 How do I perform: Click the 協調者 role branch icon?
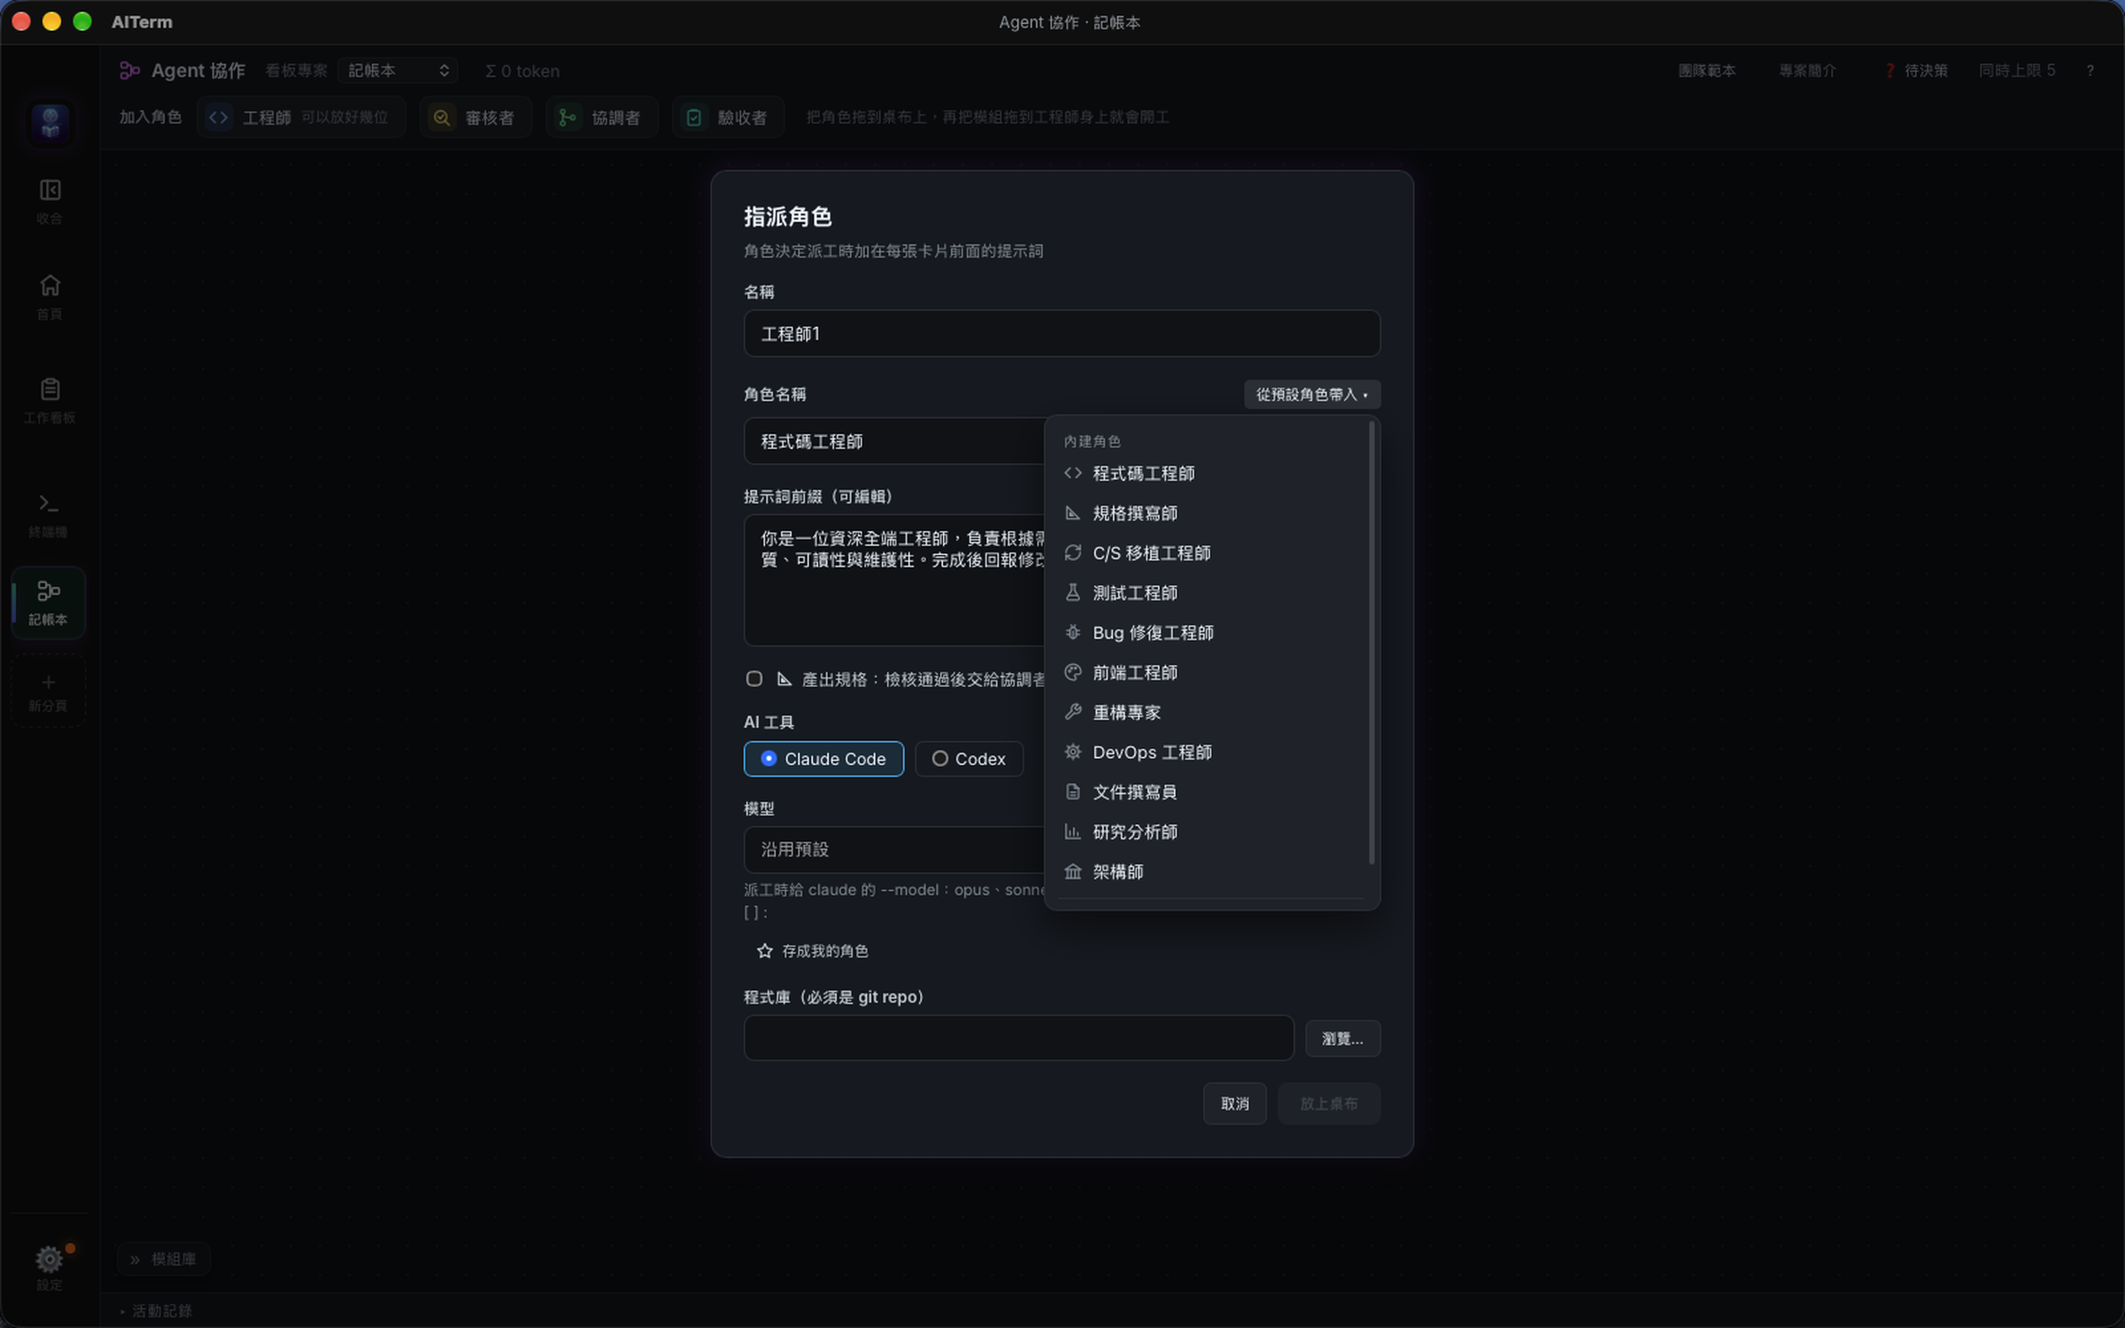click(568, 117)
